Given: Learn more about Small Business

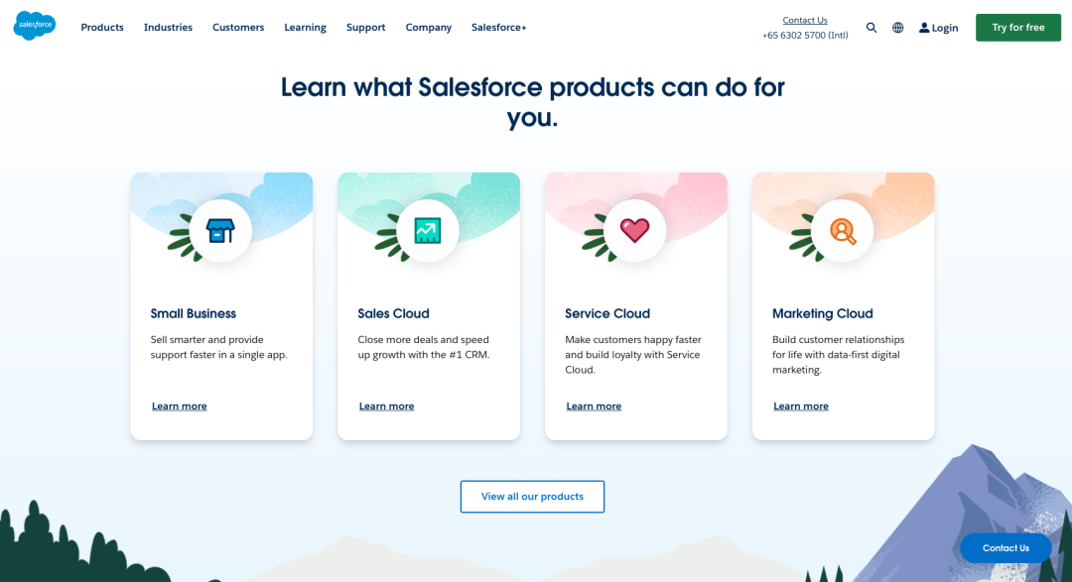Looking at the screenshot, I should tap(179, 406).
